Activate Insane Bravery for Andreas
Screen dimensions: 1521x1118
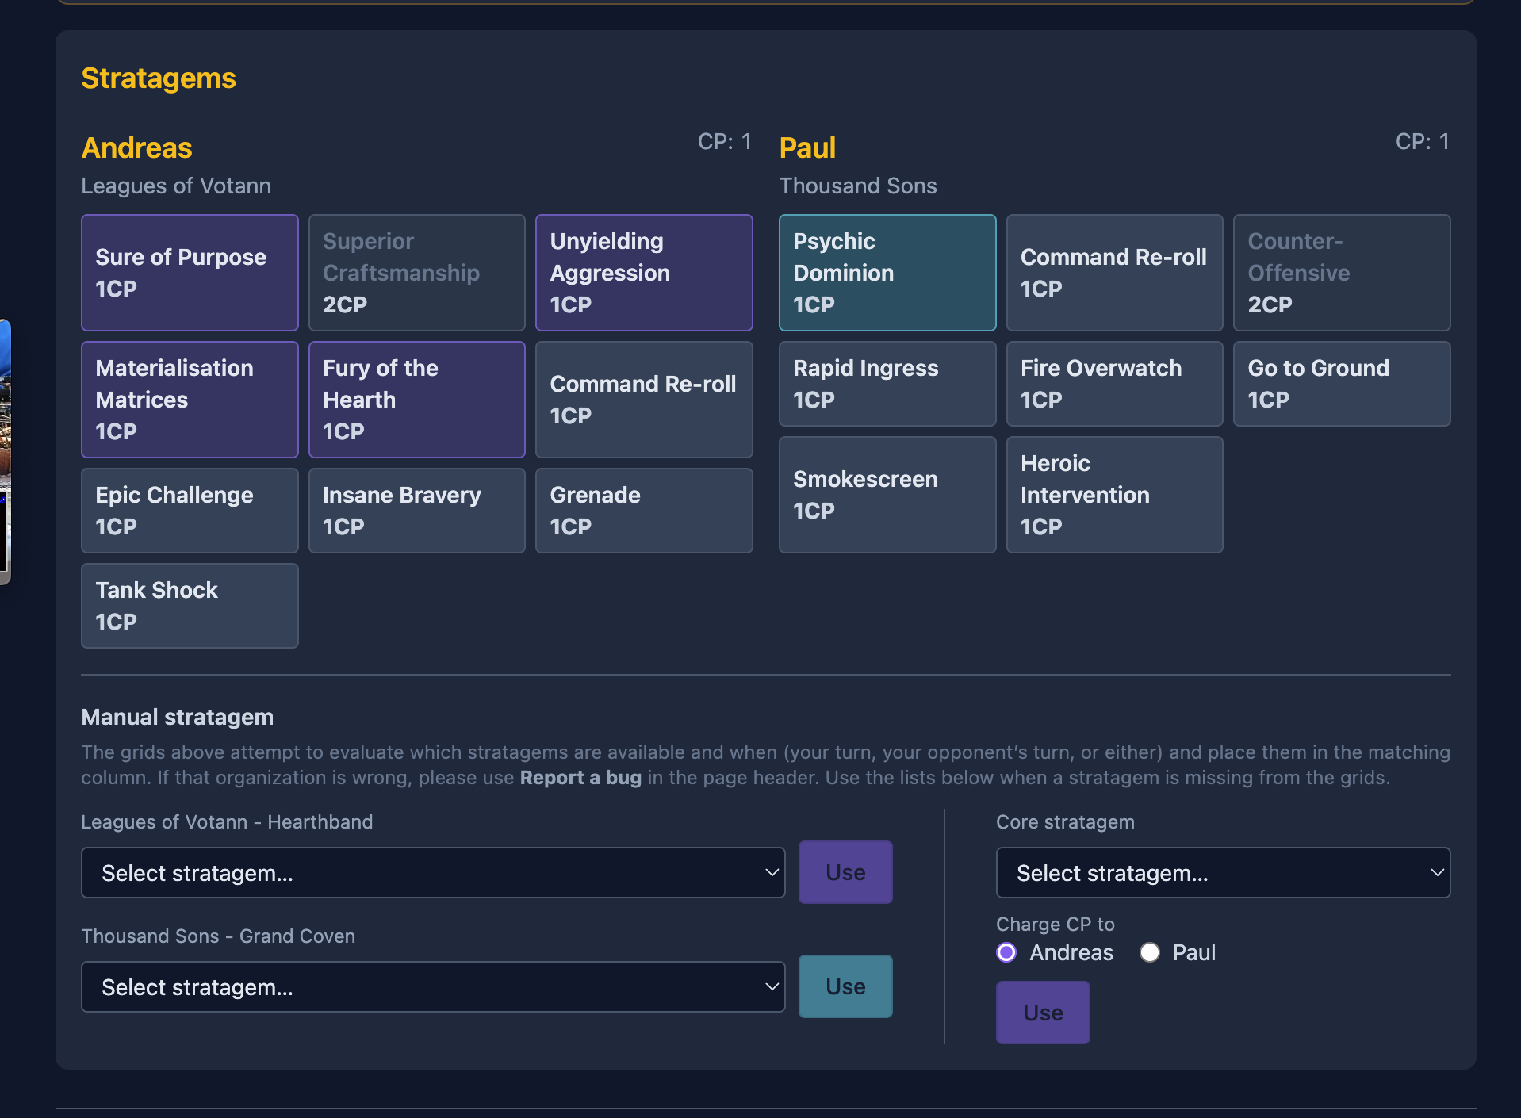416,510
